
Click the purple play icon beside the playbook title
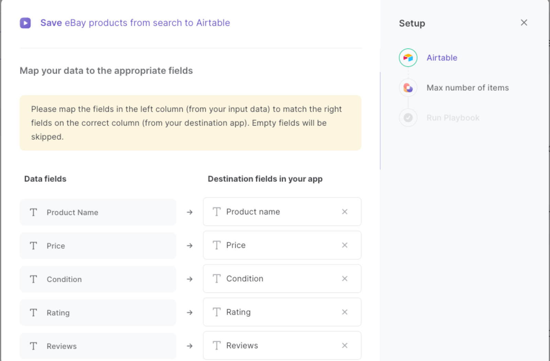click(x=25, y=23)
